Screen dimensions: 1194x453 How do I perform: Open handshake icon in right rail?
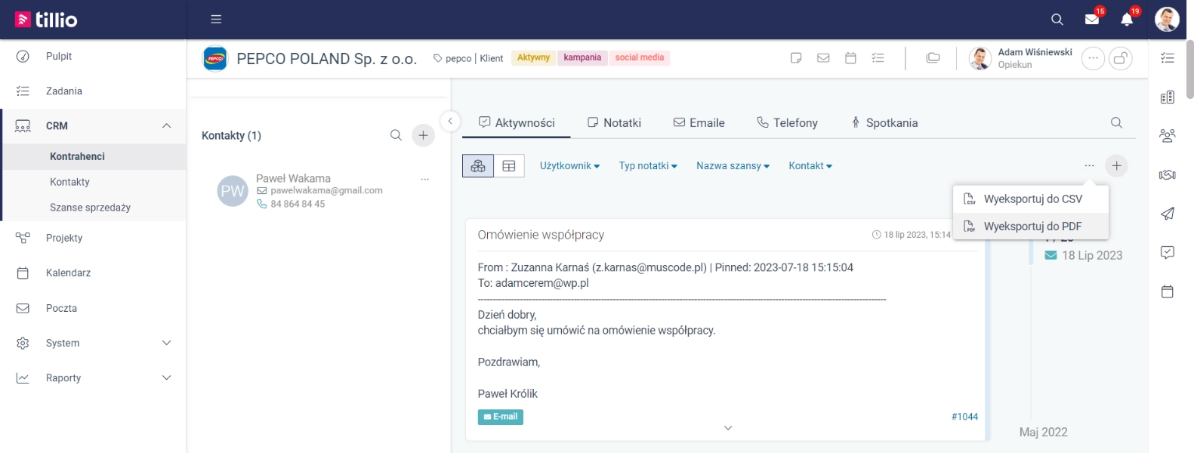pos(1168,175)
